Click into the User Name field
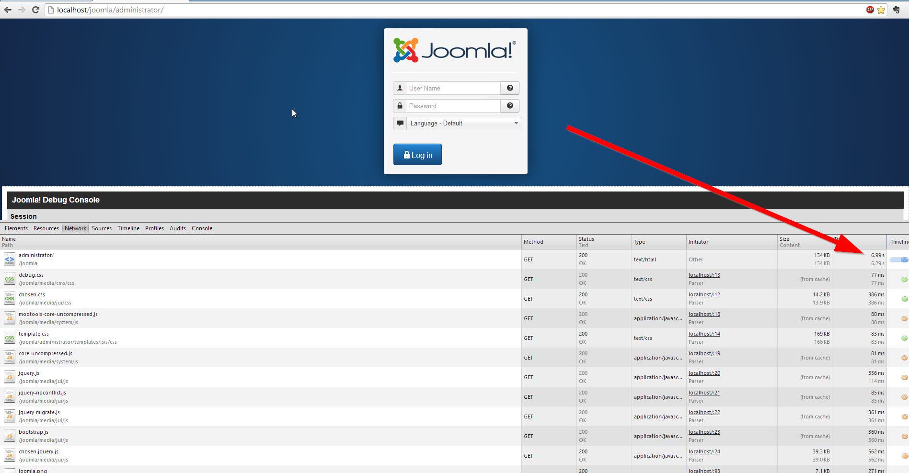Screen dimensions: 909x473 tap(453, 88)
